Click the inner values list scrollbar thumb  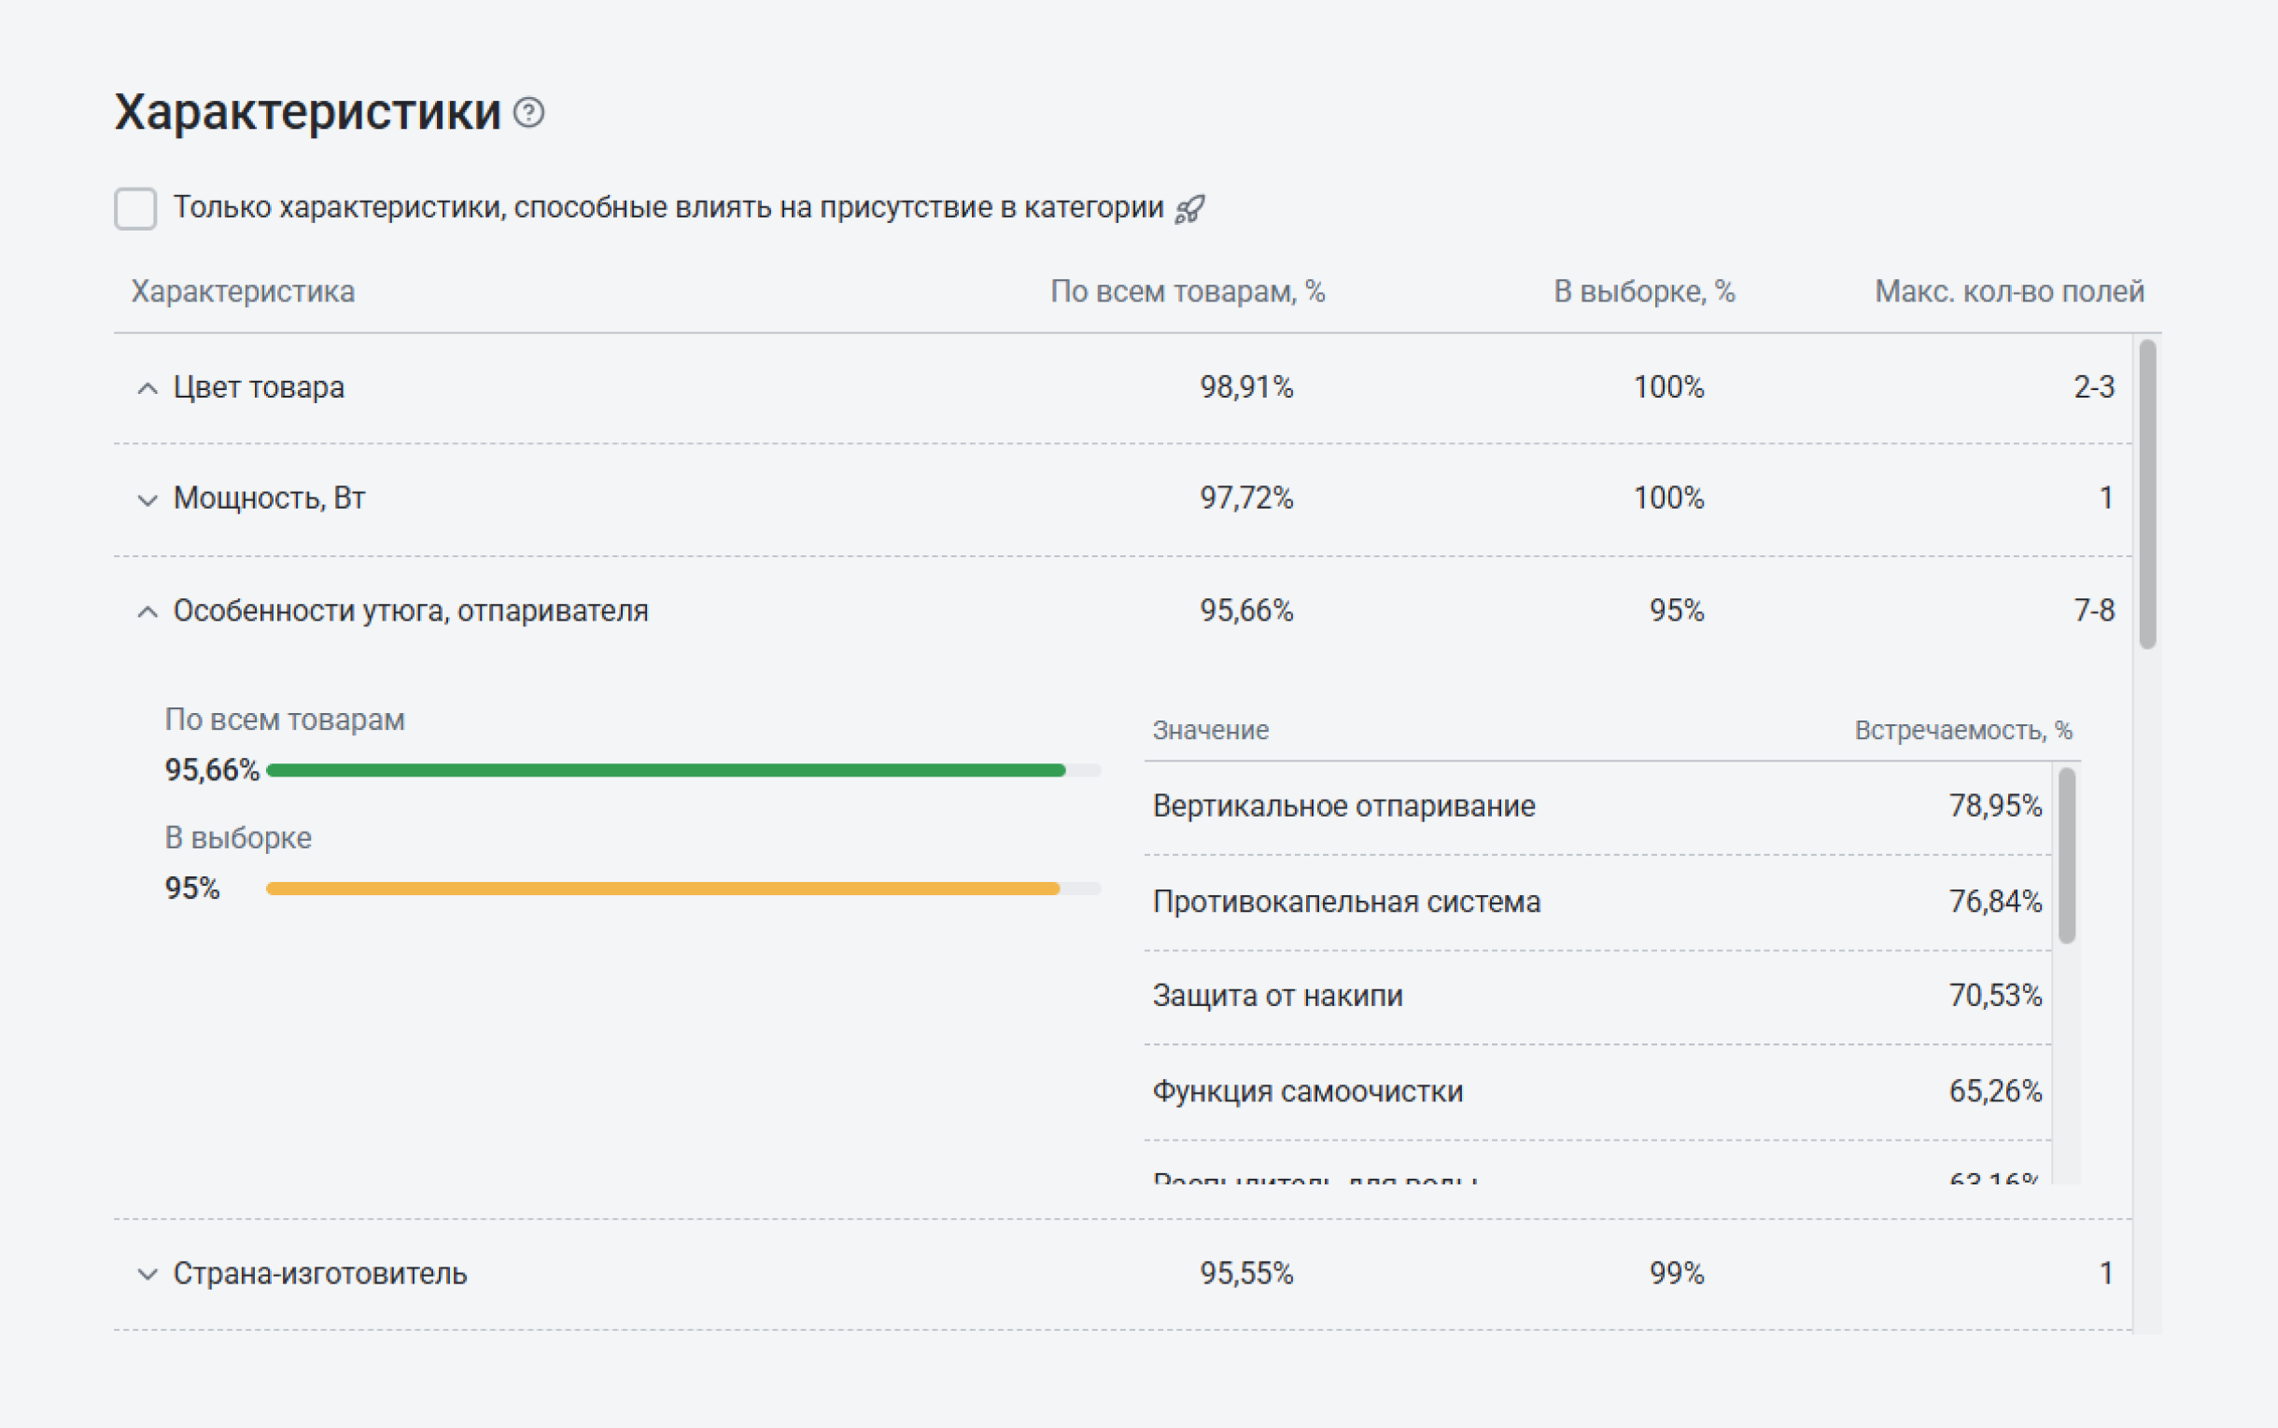pos(2066,855)
